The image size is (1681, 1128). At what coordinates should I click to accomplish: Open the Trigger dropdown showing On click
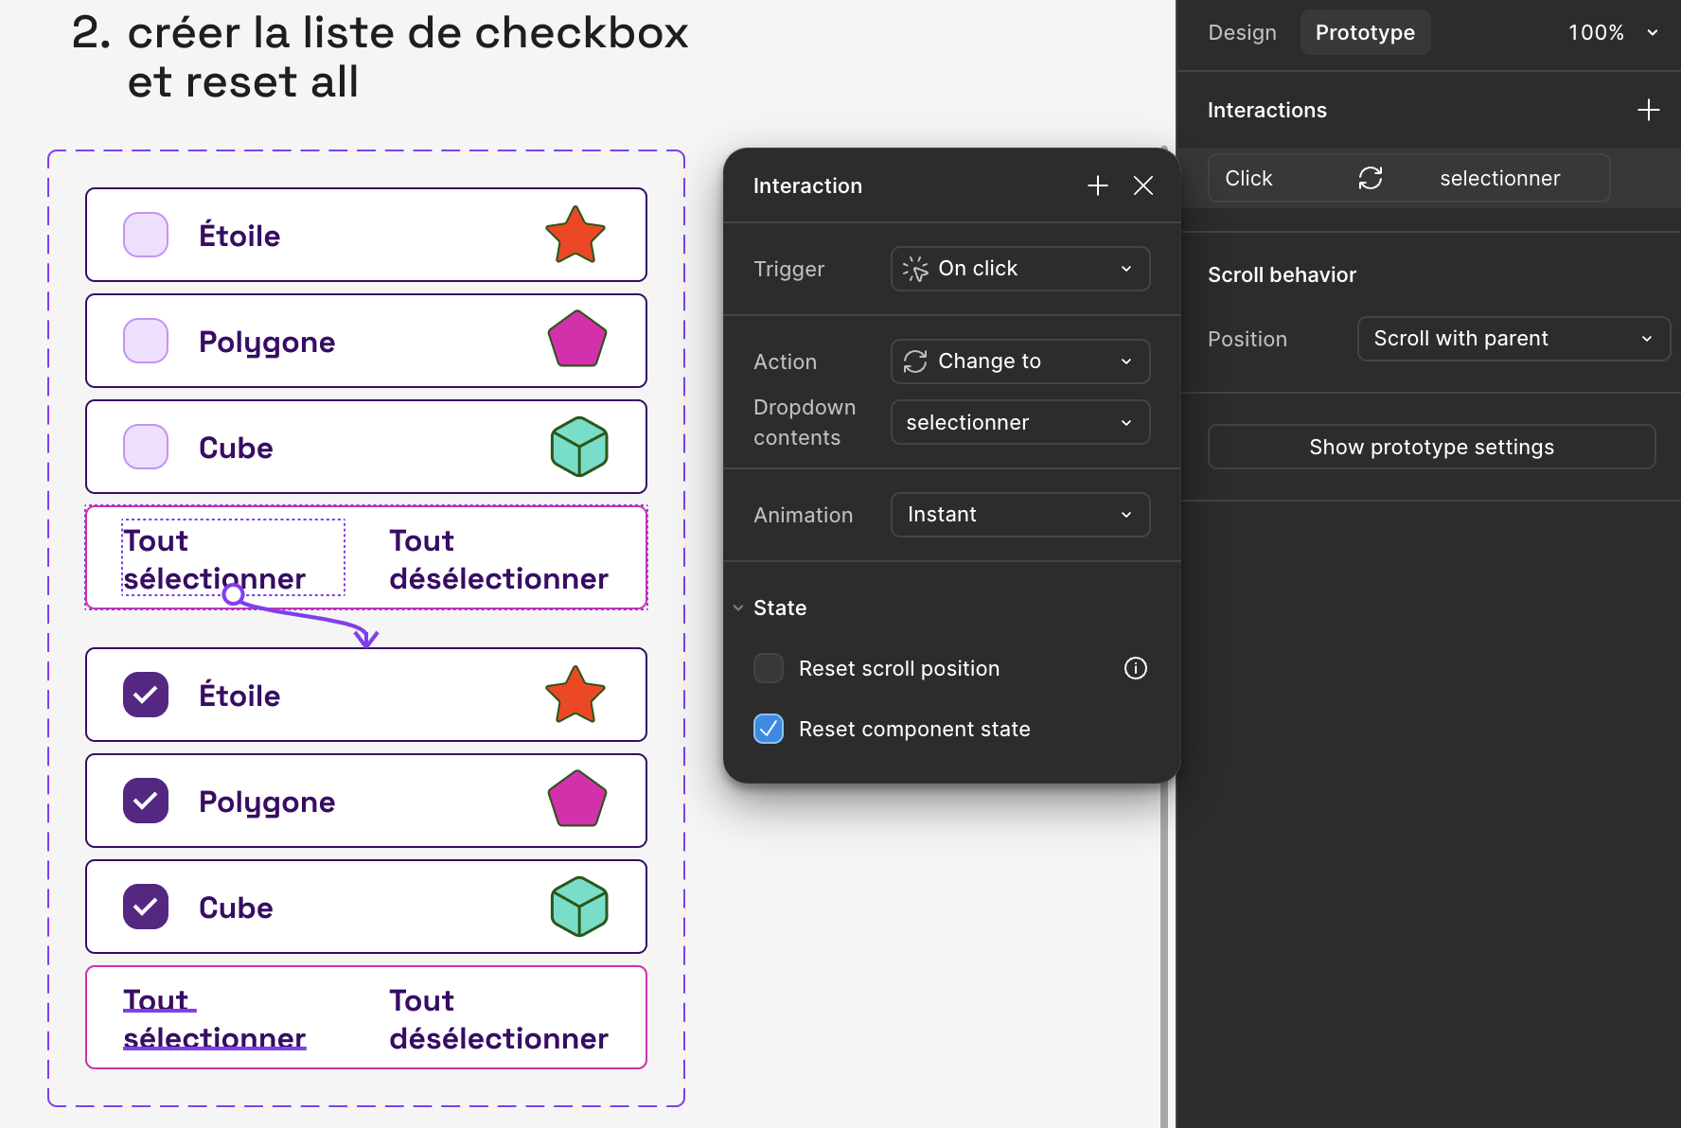click(1019, 269)
